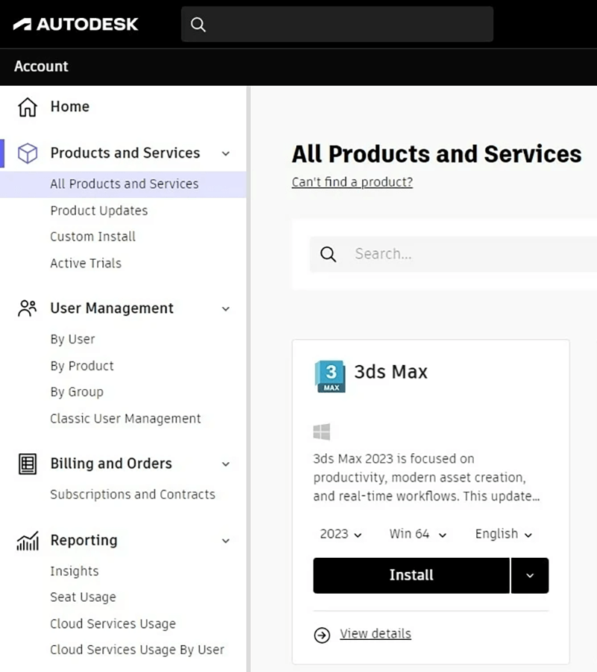This screenshot has height=672, width=597.
Task: Click the 3ds Max 2023 description text
Action: 426,477
